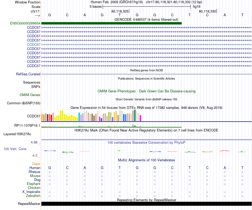Select the Mouse alignment row label
The image size is (252, 210).
[35, 176]
